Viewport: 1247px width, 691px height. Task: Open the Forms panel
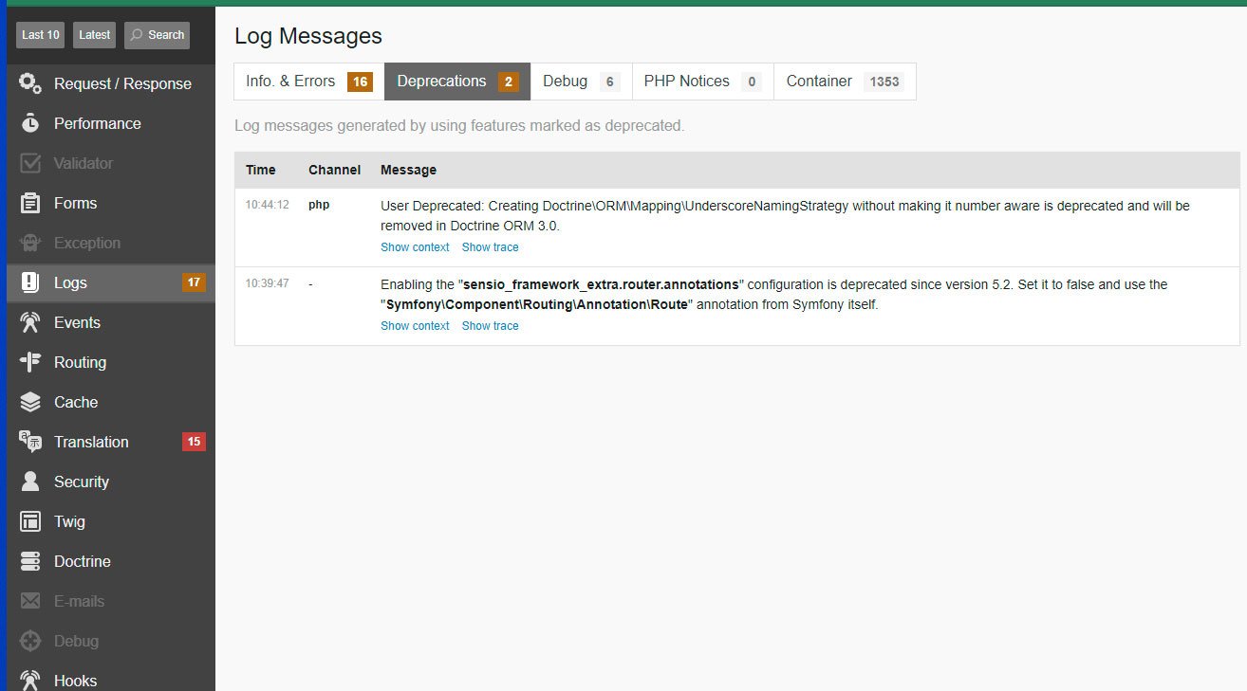111,203
